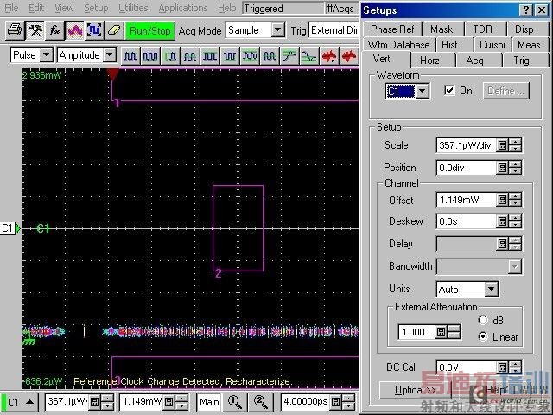
Task: Toggle the waveform On checkbox
Action: coord(448,91)
